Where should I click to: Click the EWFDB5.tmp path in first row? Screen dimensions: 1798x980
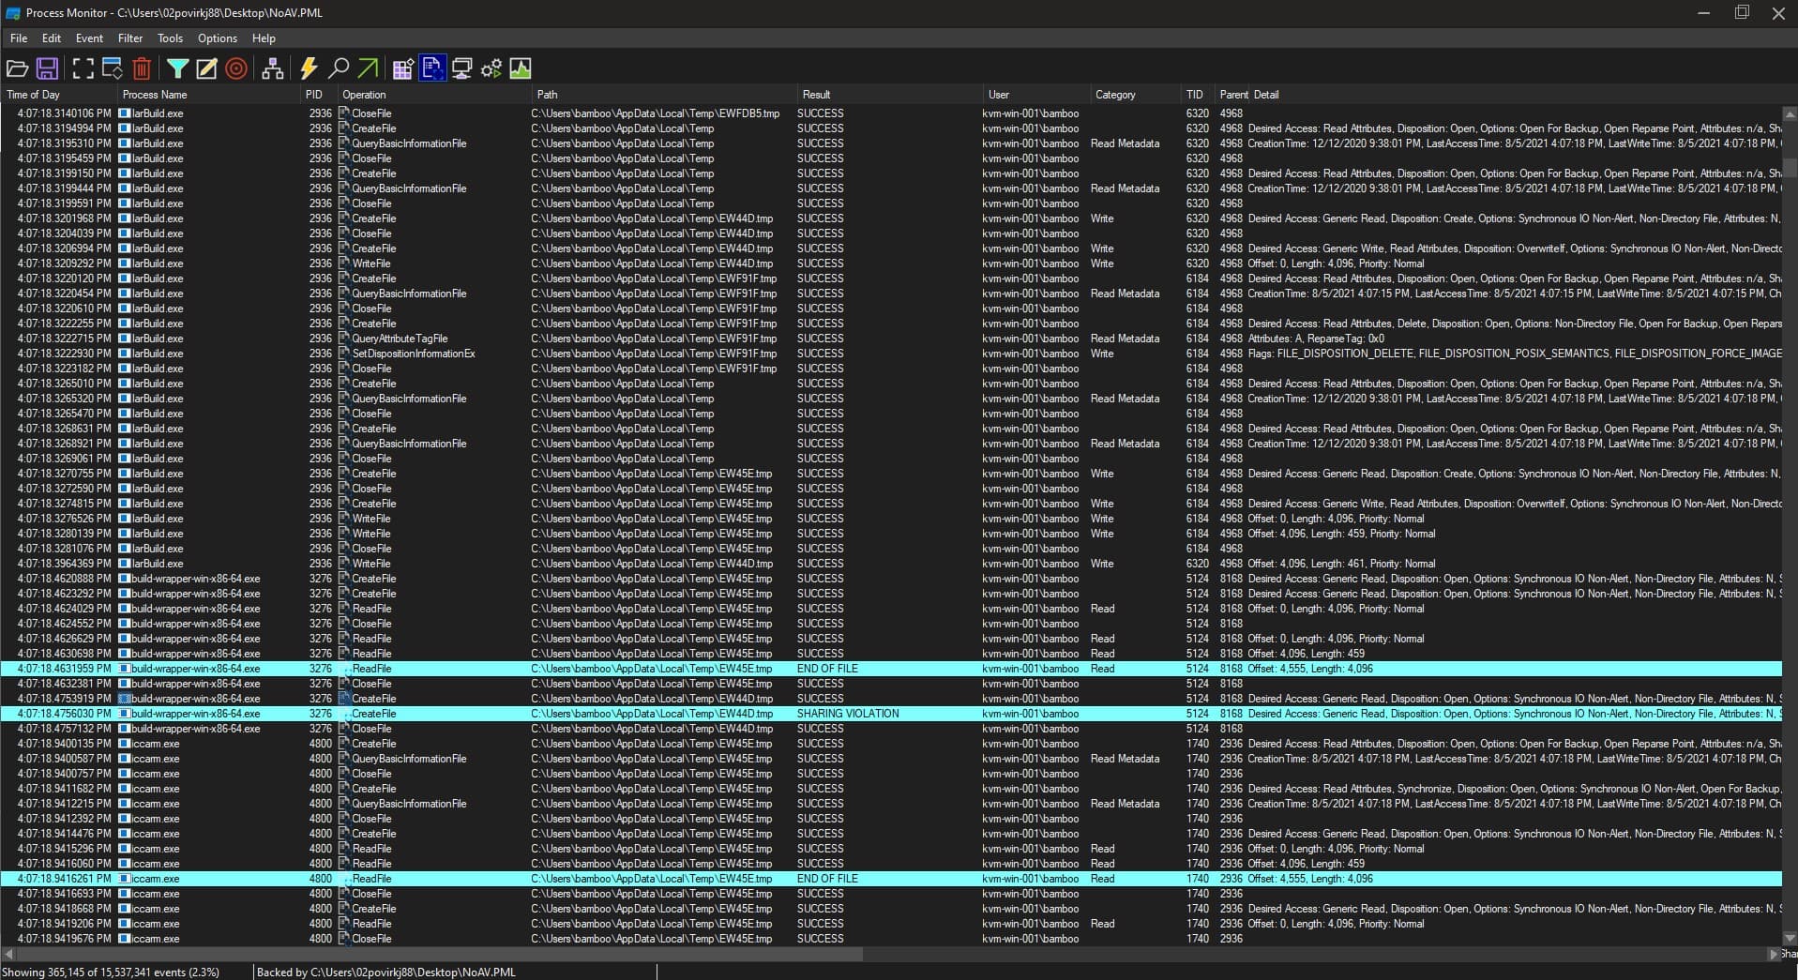coord(655,113)
